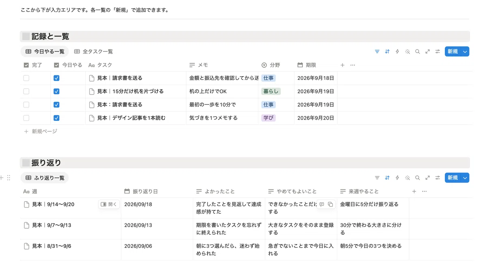Uncheck 今日やる for the 2026年9月18日 請求書 task
This screenshot has height=264, width=487.
56,78
